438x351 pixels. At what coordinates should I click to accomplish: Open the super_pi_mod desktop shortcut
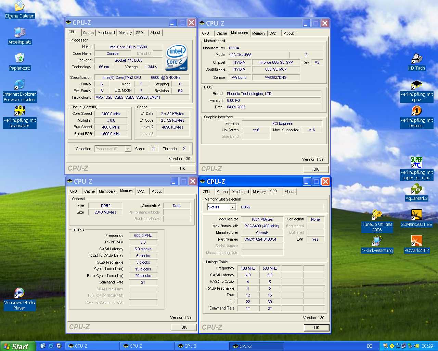point(416,162)
